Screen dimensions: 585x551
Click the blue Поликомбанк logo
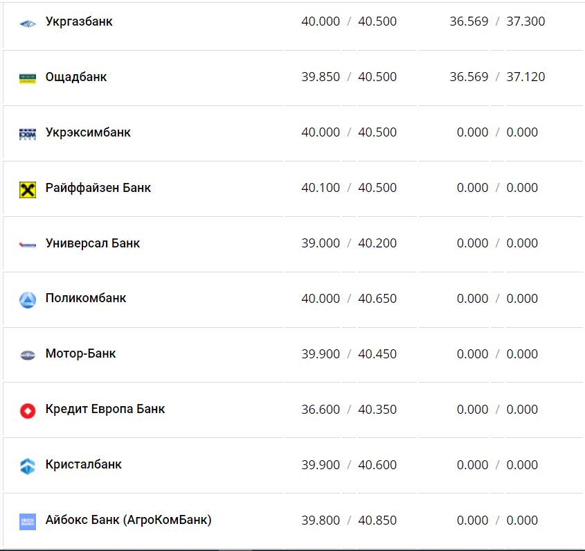pos(27,300)
